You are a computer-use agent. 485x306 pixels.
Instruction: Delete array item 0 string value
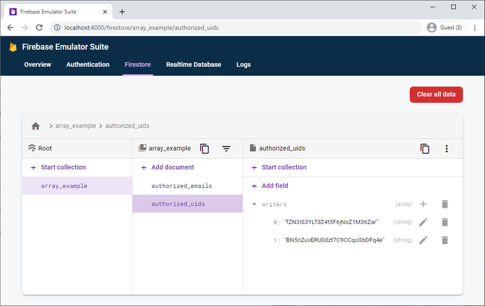click(444, 222)
